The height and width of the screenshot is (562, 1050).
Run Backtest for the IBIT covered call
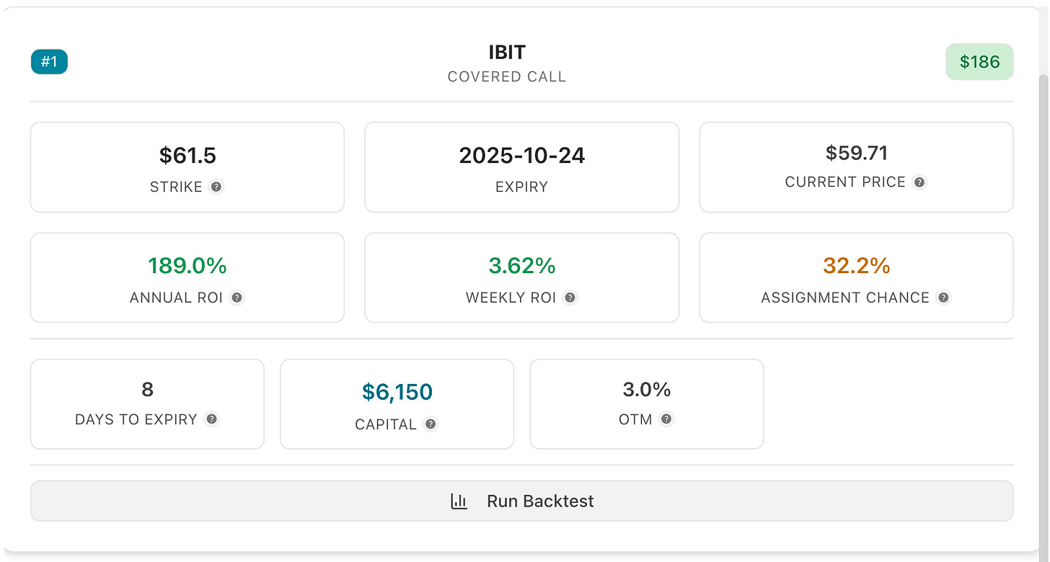521,501
